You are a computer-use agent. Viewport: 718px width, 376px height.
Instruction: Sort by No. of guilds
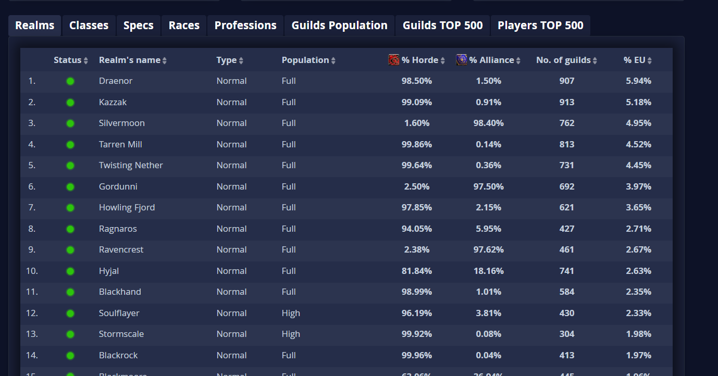563,60
